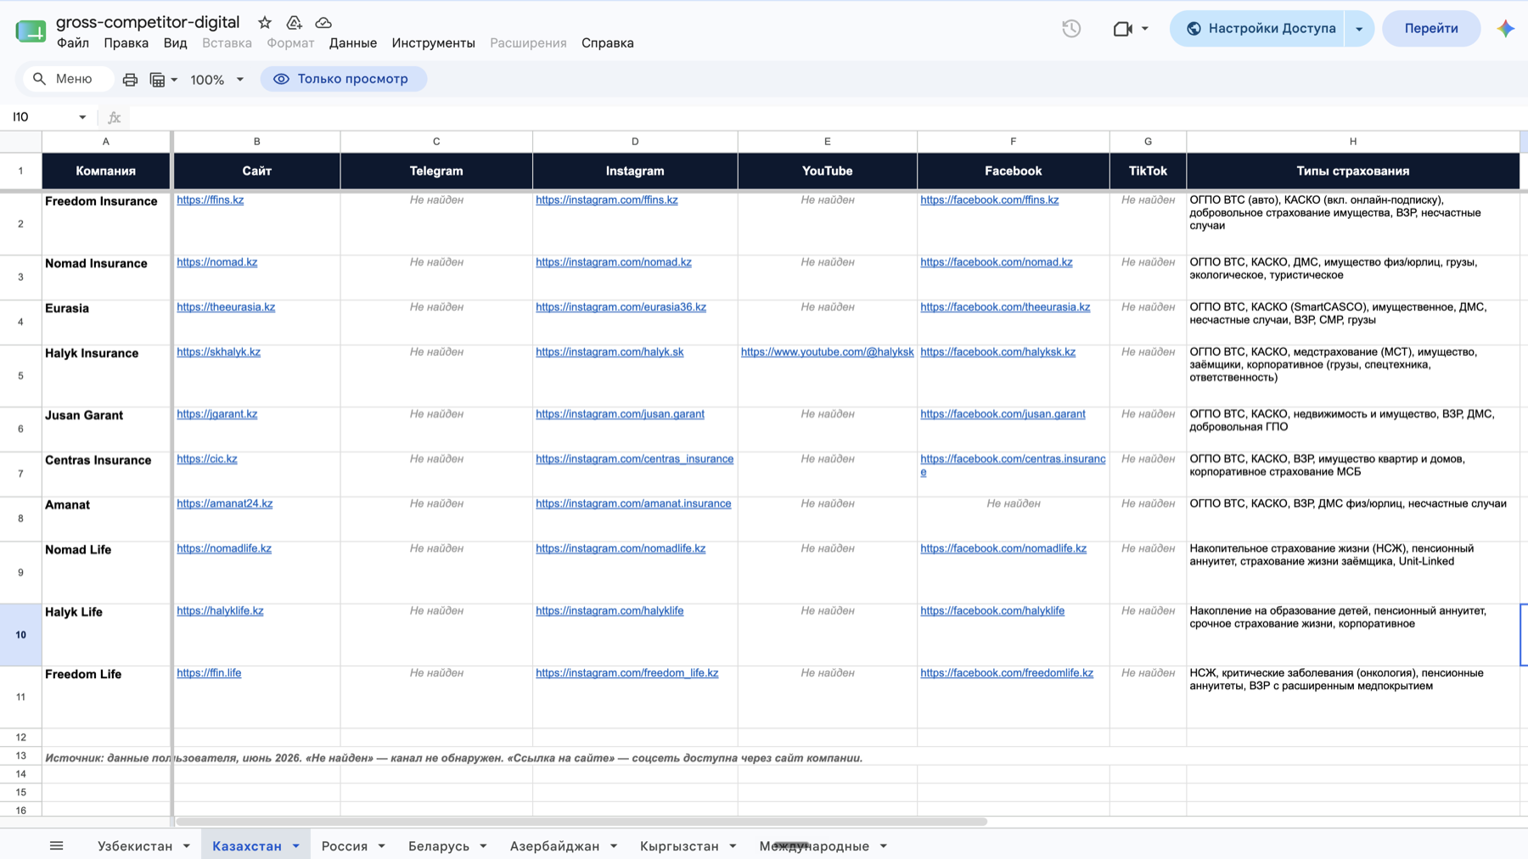Open the filter views table icon

(x=157, y=80)
